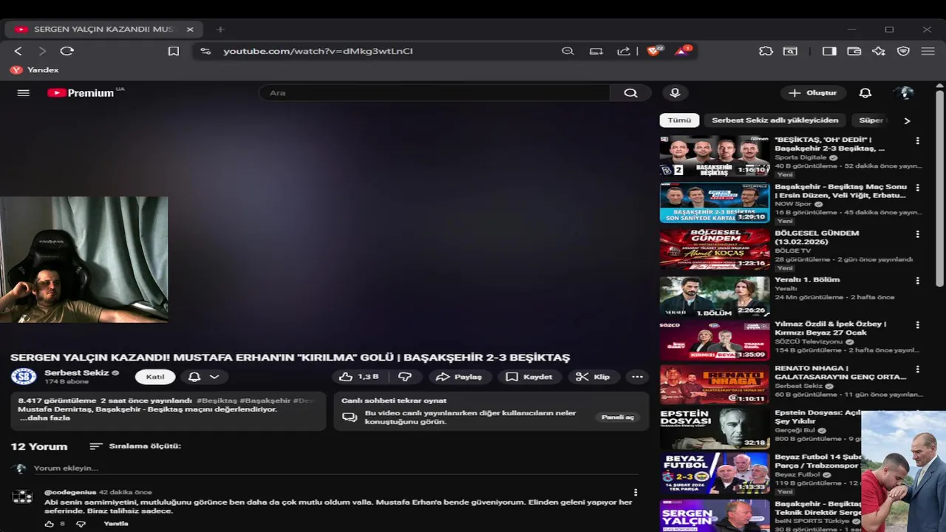Screen dimensions: 946x532
Task: Reload the page with refresh icon
Action: pos(67,51)
